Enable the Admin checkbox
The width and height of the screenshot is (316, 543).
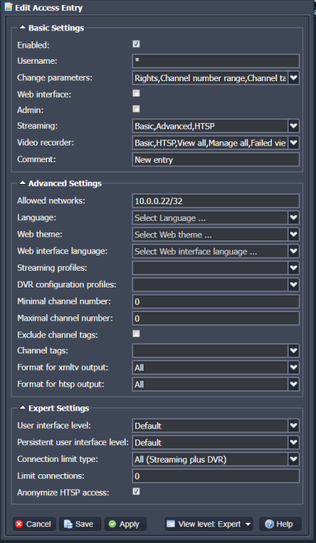(x=136, y=109)
